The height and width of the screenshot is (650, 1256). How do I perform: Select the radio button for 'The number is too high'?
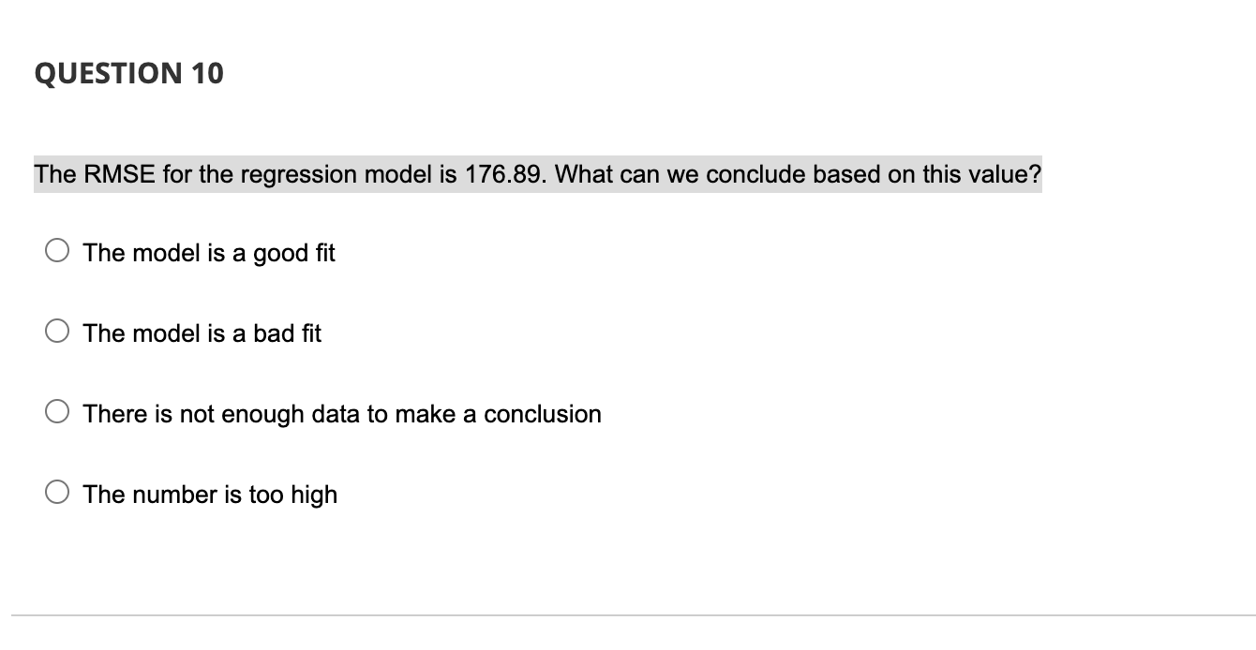coord(56,490)
